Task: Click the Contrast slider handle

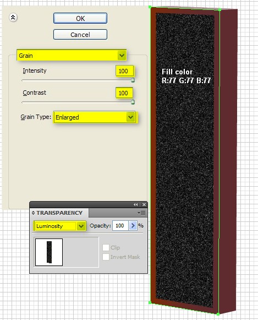Action: 133,102
